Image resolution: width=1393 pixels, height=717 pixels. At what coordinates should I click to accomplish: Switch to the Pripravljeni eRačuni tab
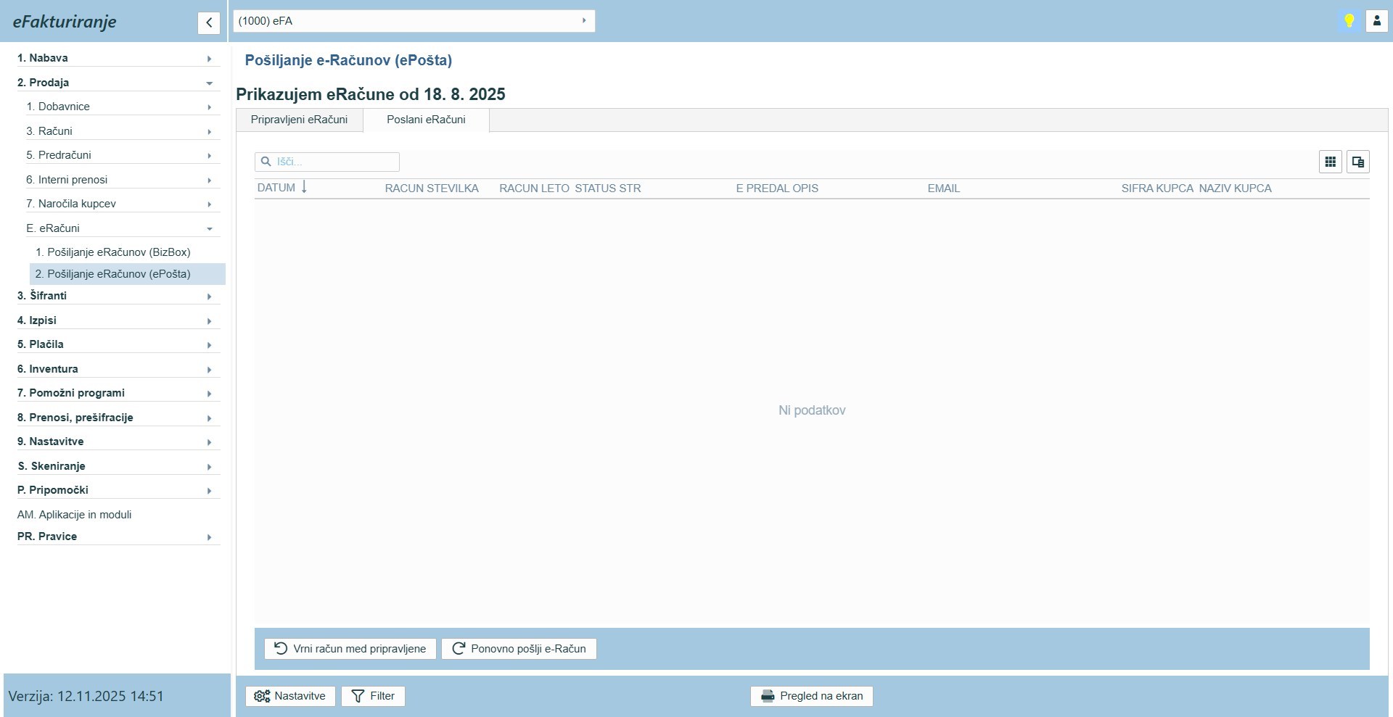point(299,120)
